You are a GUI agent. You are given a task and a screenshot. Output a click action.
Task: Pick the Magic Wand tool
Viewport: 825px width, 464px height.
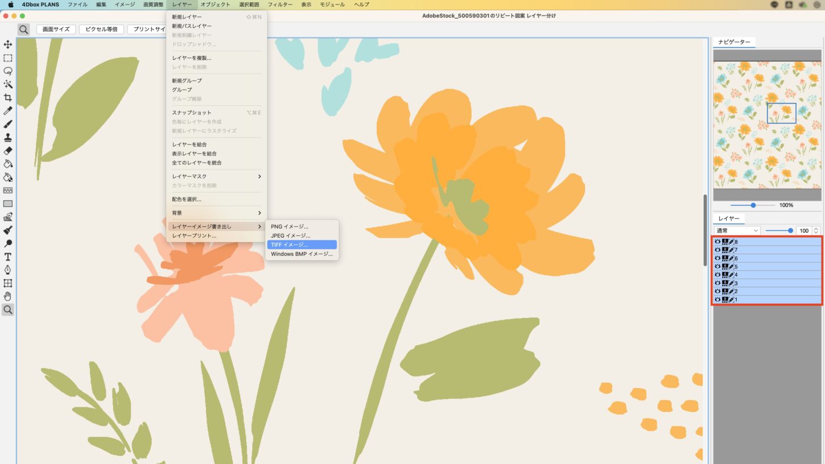(x=8, y=84)
